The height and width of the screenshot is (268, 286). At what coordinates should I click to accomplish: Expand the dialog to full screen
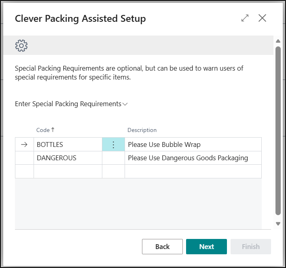(x=245, y=18)
